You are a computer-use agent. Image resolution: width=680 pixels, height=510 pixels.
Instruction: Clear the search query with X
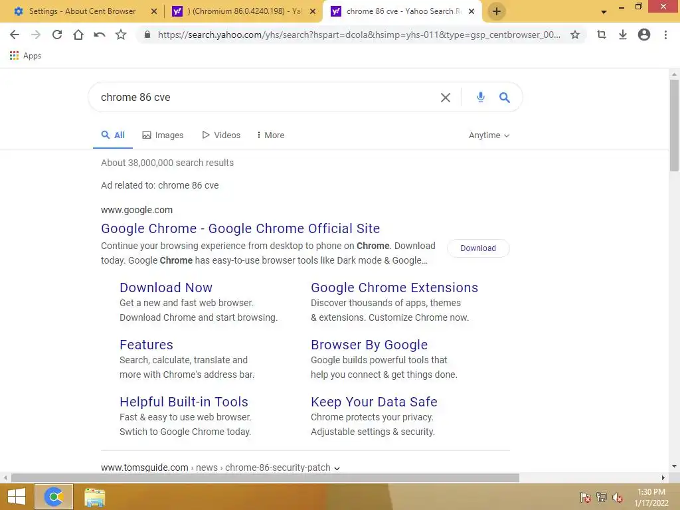pos(446,98)
